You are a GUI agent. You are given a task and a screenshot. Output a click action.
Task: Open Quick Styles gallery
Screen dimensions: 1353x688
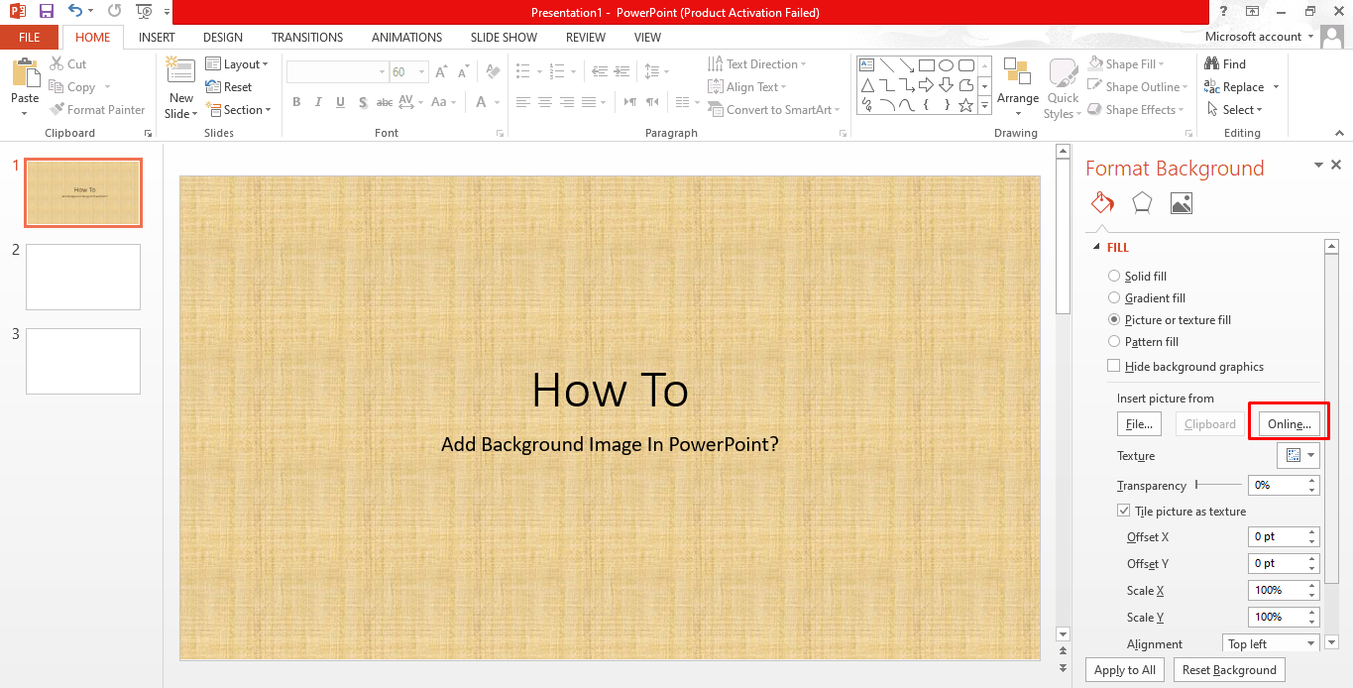tap(1063, 89)
